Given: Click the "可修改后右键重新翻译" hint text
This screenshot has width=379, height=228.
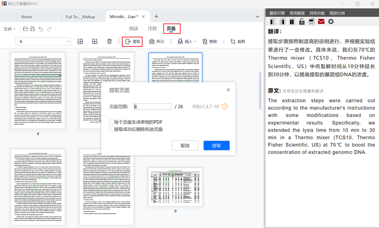Looking at the screenshot, I should [303, 91].
